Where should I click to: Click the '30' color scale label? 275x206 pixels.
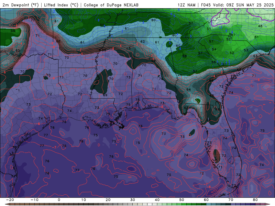point(133,200)
